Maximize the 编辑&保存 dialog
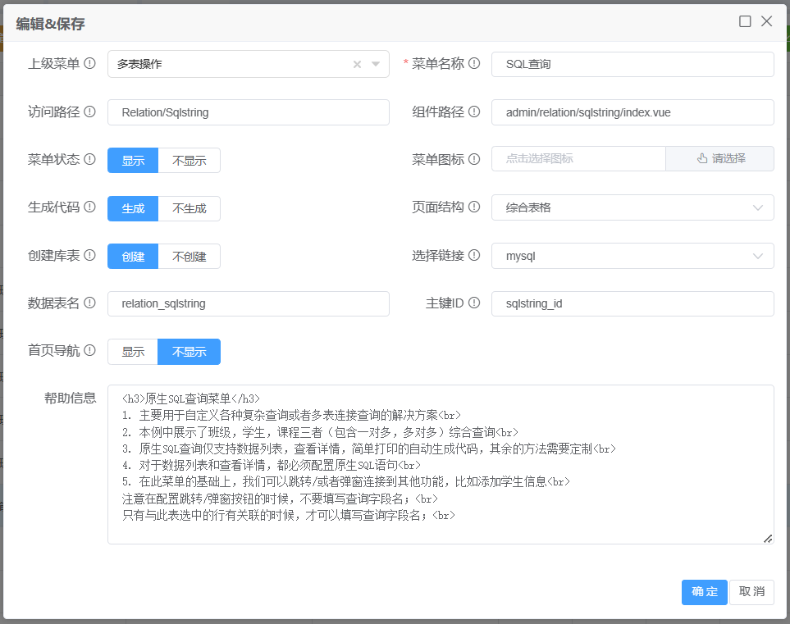Image resolution: width=790 pixels, height=624 pixels. pos(745,22)
